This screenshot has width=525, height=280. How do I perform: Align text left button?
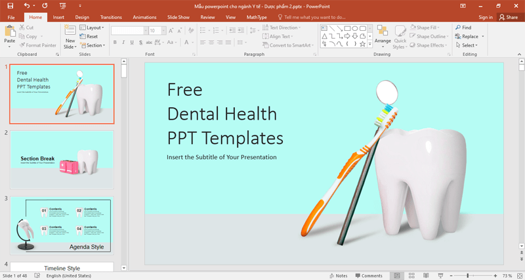203,42
